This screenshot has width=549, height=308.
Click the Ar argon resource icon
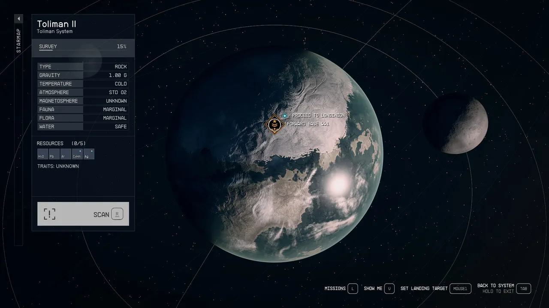(x=66, y=154)
